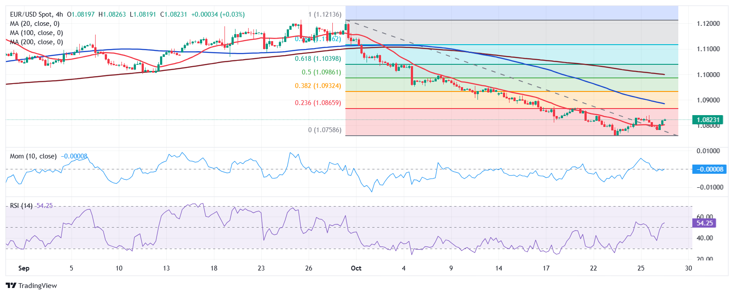Open the RSI (14) indicator legend
The width and height of the screenshot is (734, 295).
(x=21, y=206)
